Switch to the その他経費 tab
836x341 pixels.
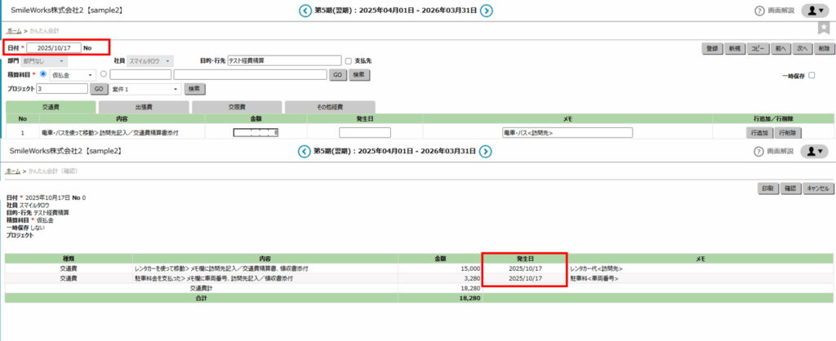tap(328, 107)
